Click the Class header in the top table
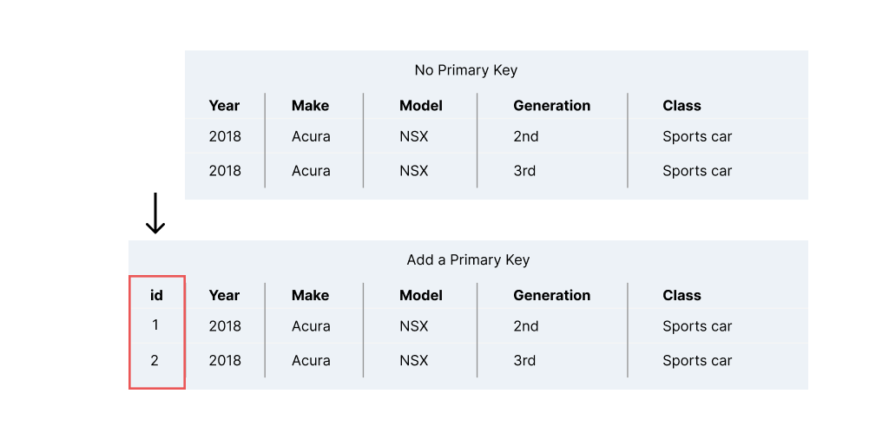The height and width of the screenshot is (446, 889). 682,106
